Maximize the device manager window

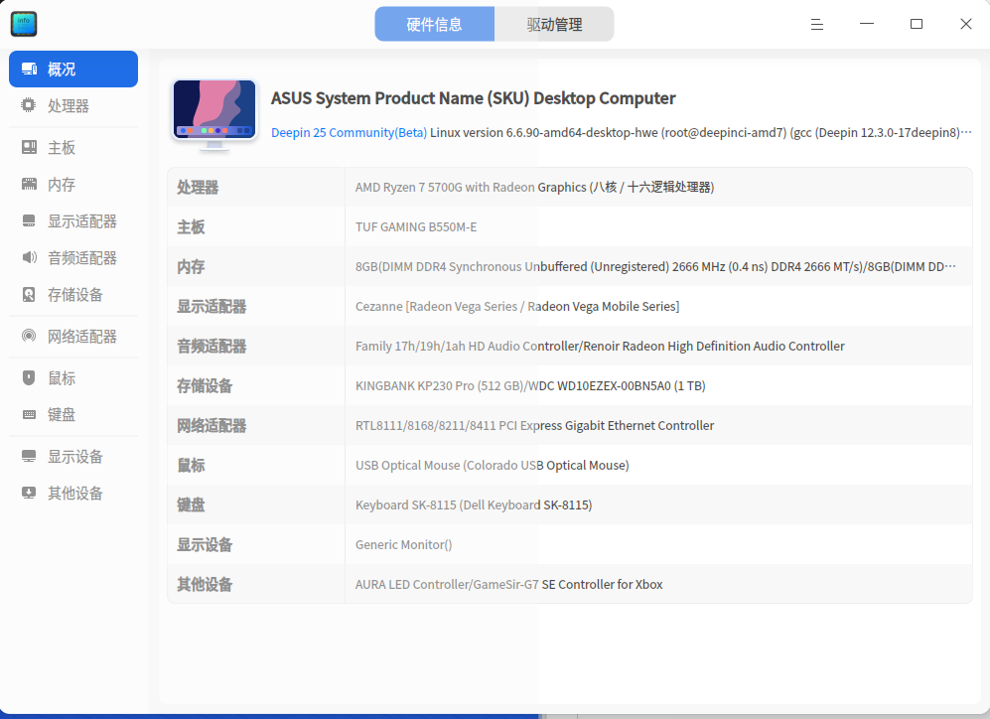[917, 24]
